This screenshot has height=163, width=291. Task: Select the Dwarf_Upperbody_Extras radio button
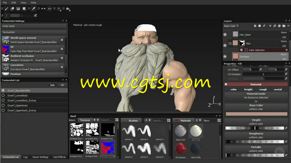click(x=3, y=110)
